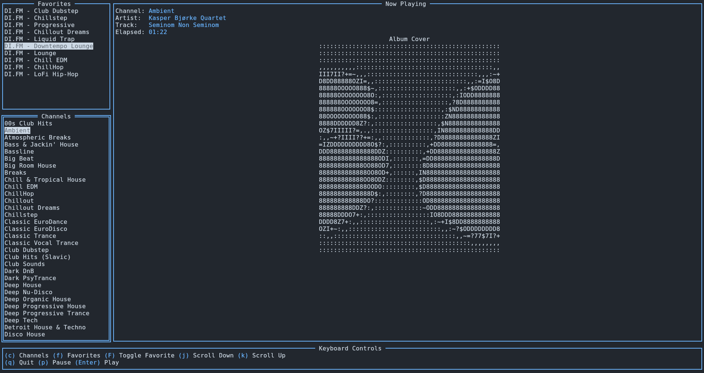The width and height of the screenshot is (704, 373).
Task: Select Deep Tech channel
Action: pos(21,320)
